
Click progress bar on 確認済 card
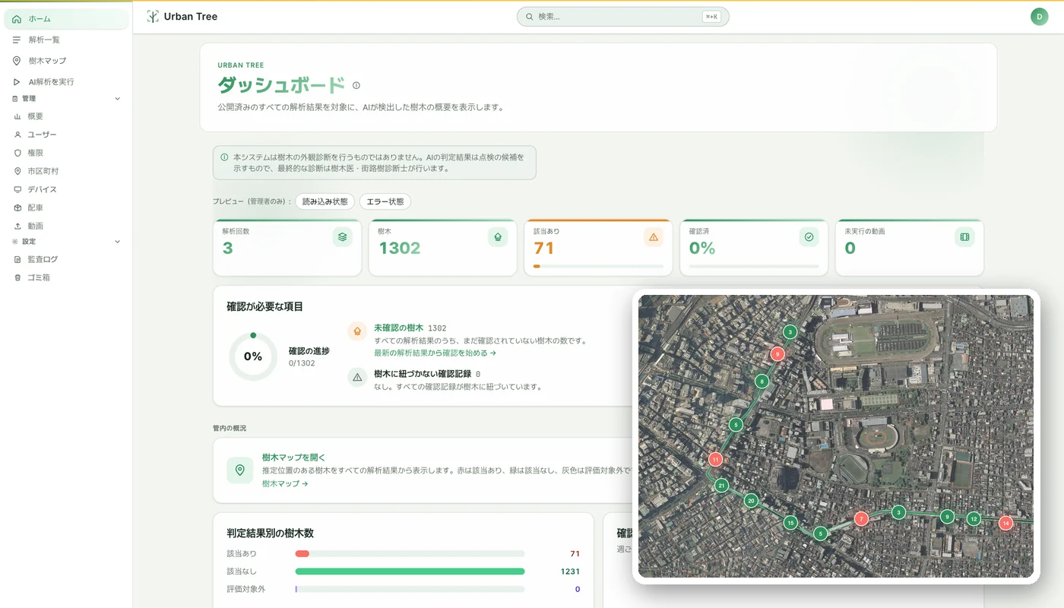754,266
